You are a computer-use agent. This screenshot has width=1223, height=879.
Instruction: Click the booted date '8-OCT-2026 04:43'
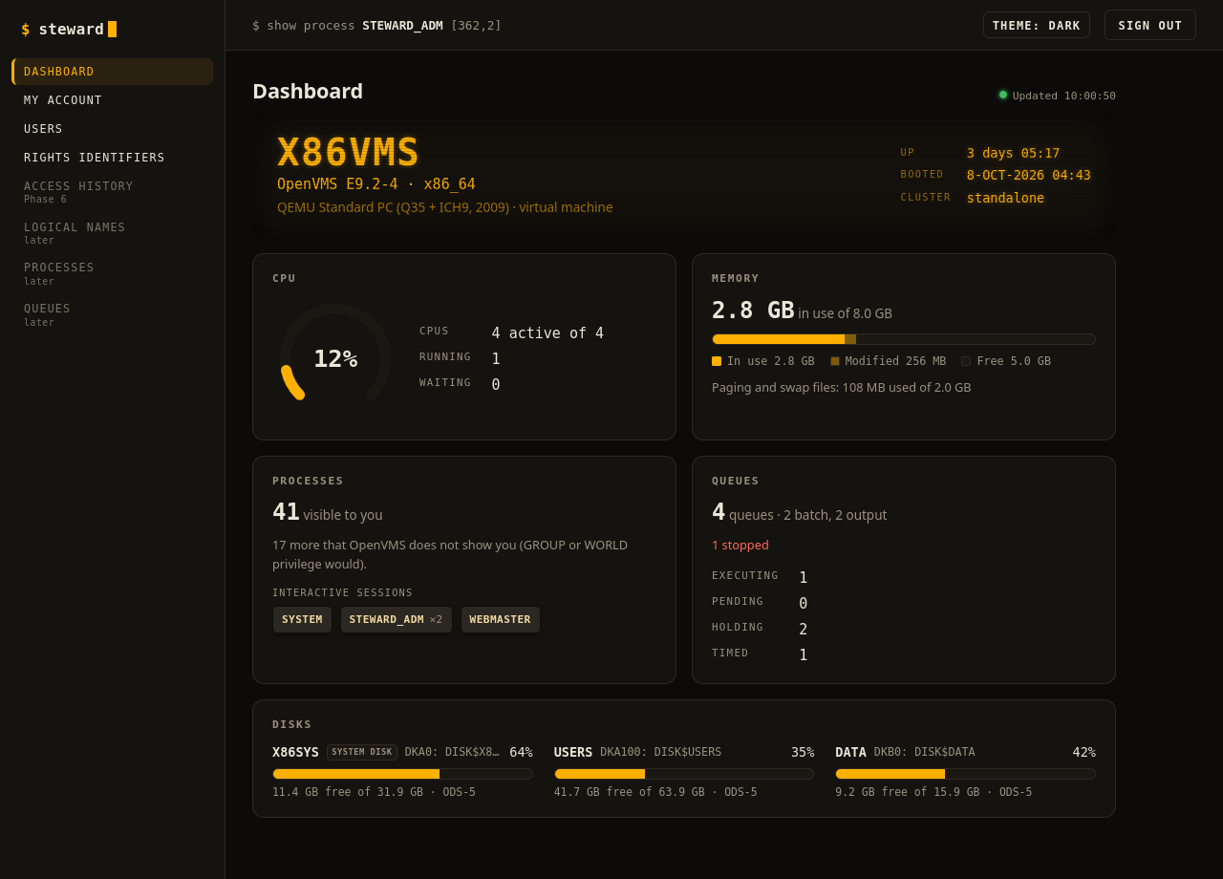coord(1029,175)
